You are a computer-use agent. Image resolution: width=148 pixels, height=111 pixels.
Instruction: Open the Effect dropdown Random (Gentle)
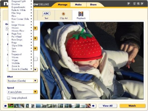(x=22, y=81)
